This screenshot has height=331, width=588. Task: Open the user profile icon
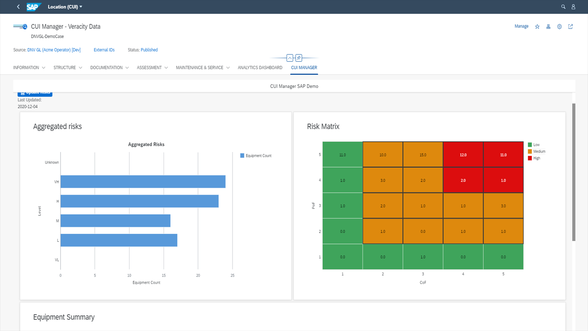[x=573, y=7]
